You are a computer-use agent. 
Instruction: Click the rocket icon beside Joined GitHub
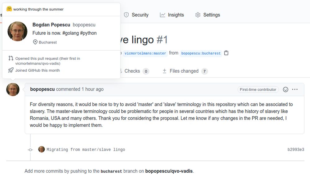point(11,70)
